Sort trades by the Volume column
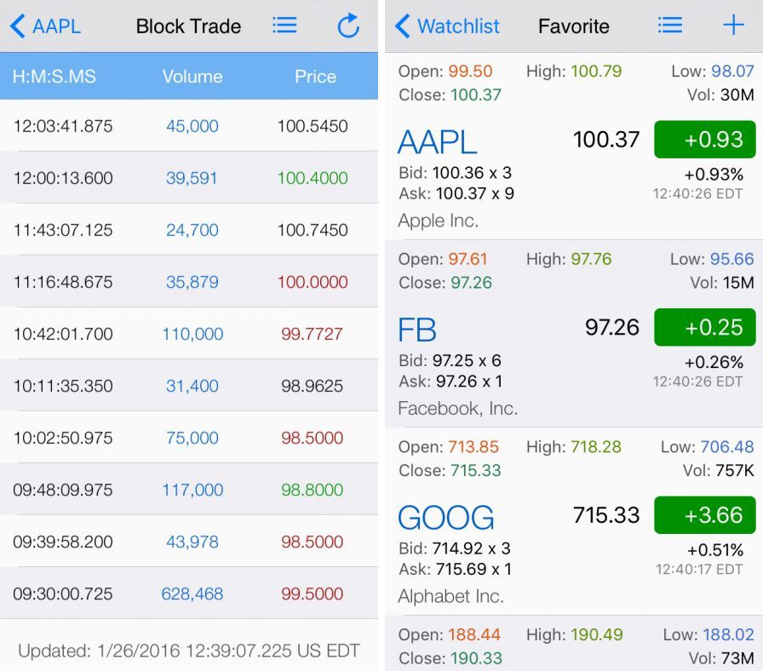This screenshot has width=763, height=671. tap(192, 77)
